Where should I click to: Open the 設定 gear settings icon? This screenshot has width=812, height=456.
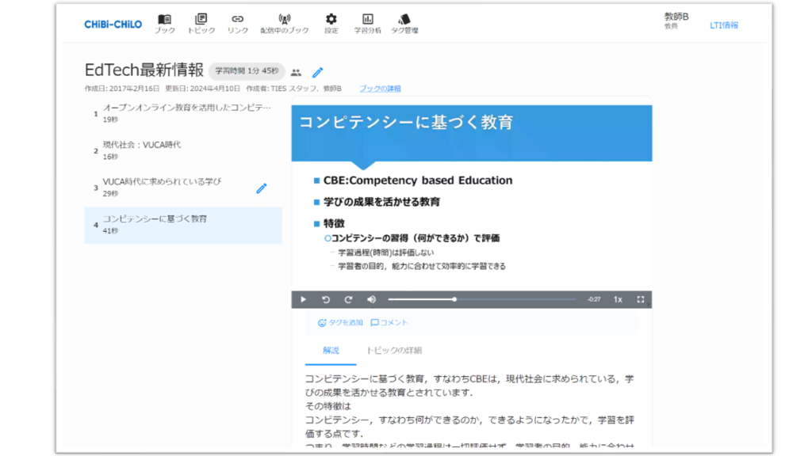tap(331, 20)
